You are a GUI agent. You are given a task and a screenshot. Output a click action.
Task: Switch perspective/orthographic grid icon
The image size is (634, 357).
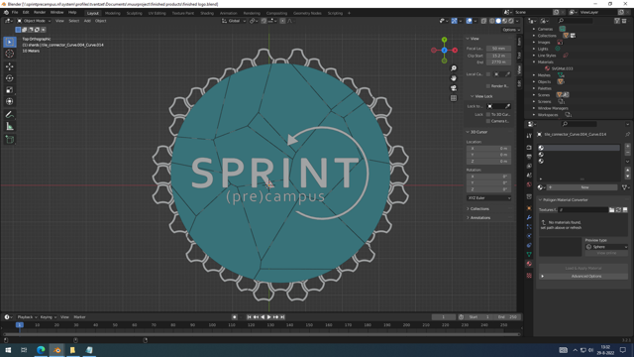coord(454,98)
